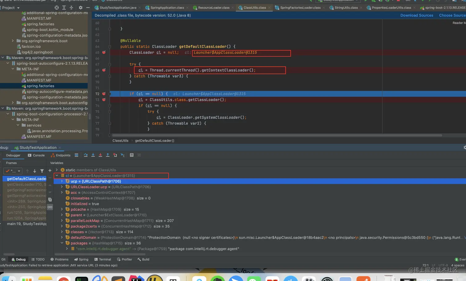Viewport: 466px width, 281px height.
Task: Toggle the breakpoint on line 65
Action: 104,52
